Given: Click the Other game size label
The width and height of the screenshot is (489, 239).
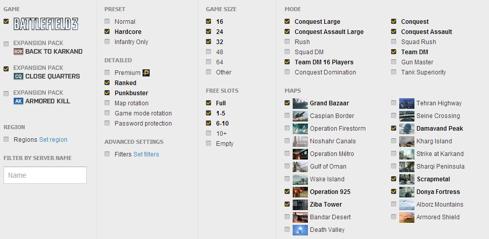Looking at the screenshot, I should coord(224,72).
